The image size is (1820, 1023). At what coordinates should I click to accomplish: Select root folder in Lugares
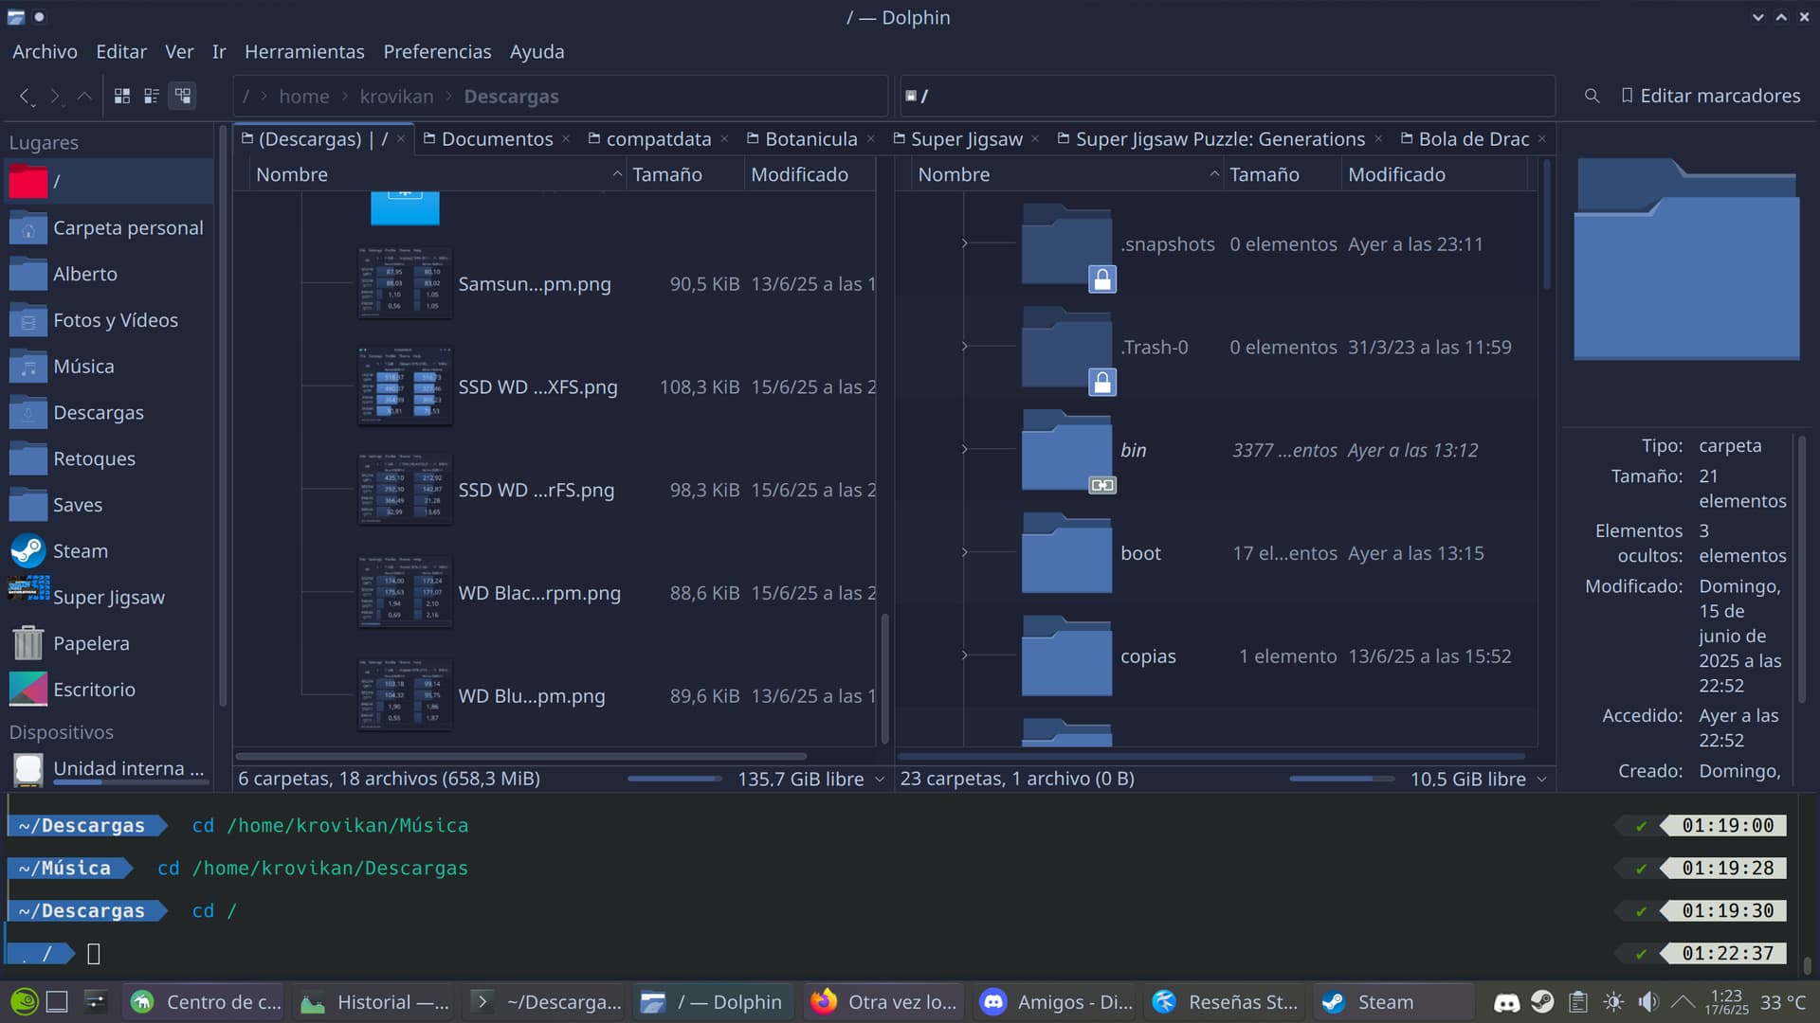[109, 181]
